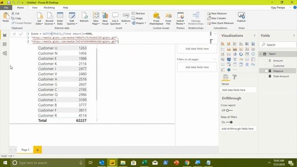
Task: Open Excel from the taskbar
Action: coord(144,163)
